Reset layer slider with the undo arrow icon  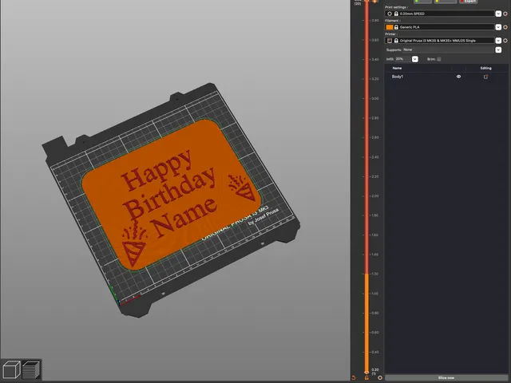coord(353,377)
